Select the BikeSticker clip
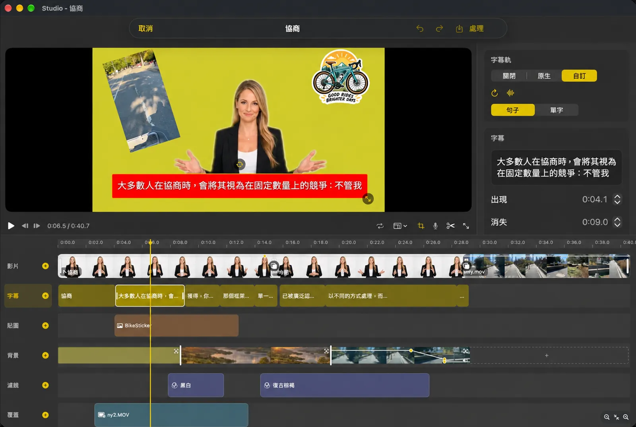 [176, 325]
